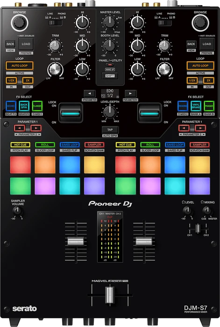Trigger the blue pad on the right deck
The height and width of the screenshot is (327, 220).
(175, 165)
